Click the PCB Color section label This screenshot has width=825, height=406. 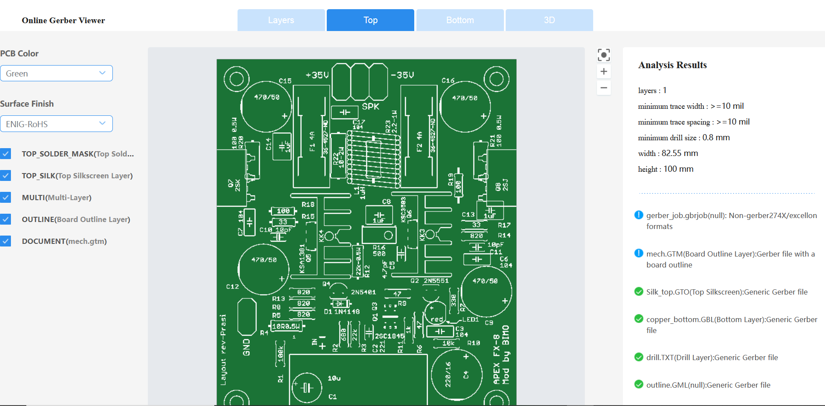pyautogui.click(x=19, y=53)
